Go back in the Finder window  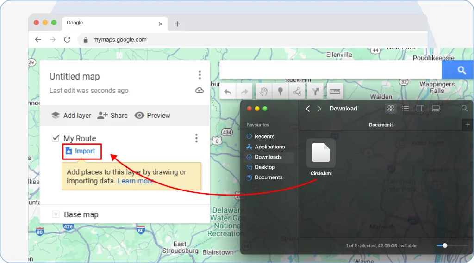coord(308,109)
